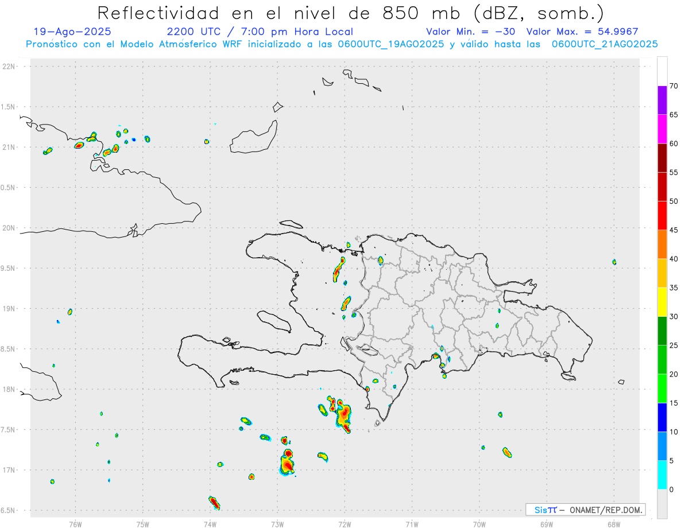
Task: Click the '73W' longitude label
Action: (277, 524)
